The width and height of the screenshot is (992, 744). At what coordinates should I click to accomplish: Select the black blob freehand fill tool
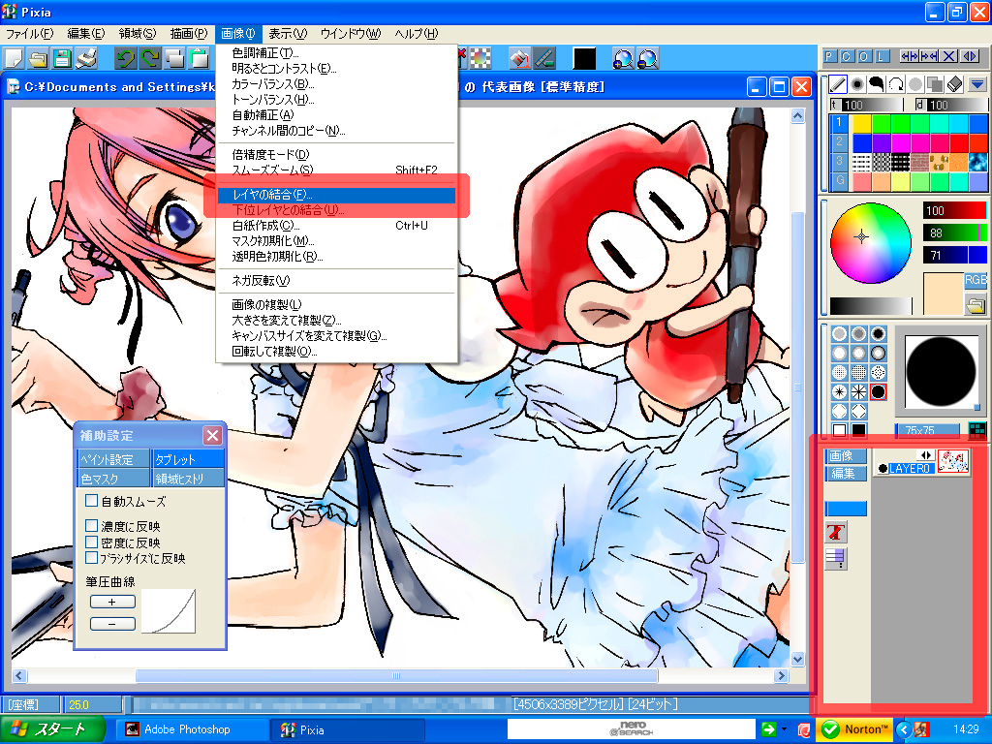tap(876, 84)
